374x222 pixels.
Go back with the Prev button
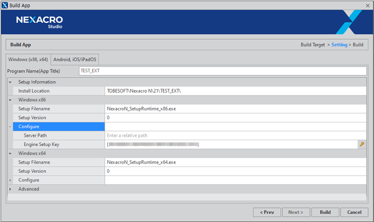click(267, 212)
